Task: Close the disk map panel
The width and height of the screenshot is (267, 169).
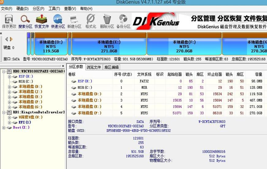Action: point(1,34)
